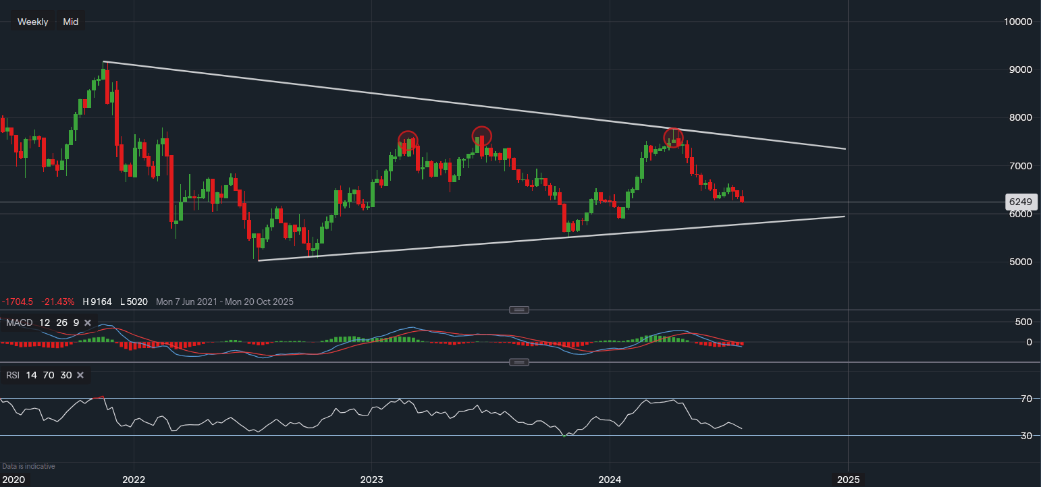Click the 2024 label on the time axis
The height and width of the screenshot is (487, 1041).
[x=610, y=479]
